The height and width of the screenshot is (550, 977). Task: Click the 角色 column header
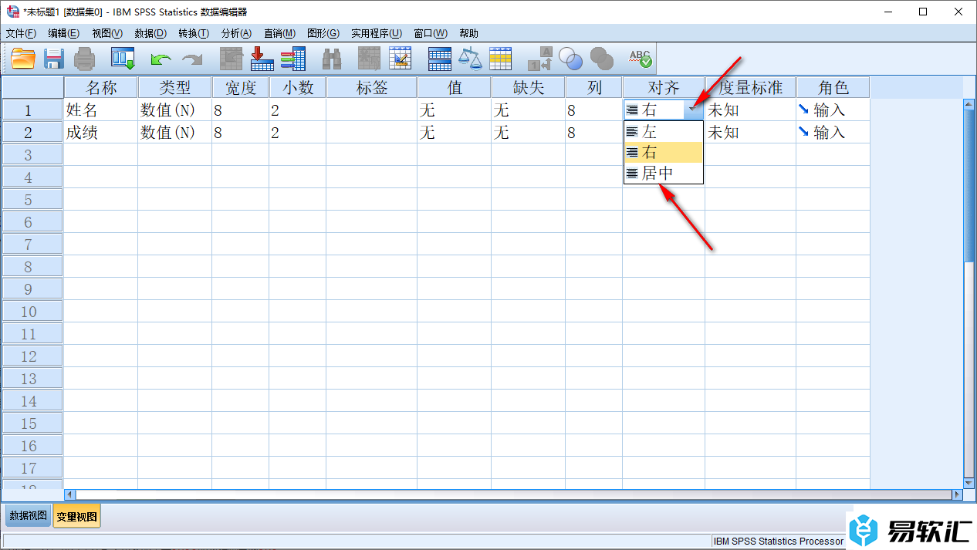[x=833, y=87]
